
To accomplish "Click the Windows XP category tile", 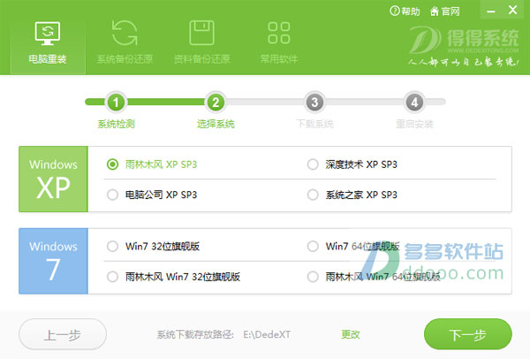I will coord(53,179).
